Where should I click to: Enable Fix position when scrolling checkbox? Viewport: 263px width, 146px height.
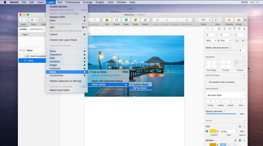(207, 82)
